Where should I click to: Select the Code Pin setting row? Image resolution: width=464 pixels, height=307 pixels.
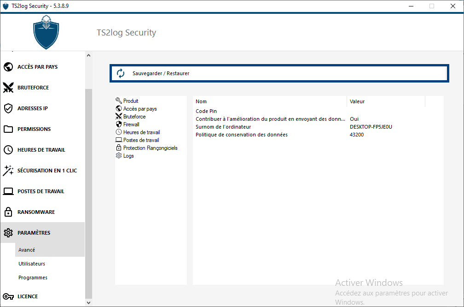318,111
